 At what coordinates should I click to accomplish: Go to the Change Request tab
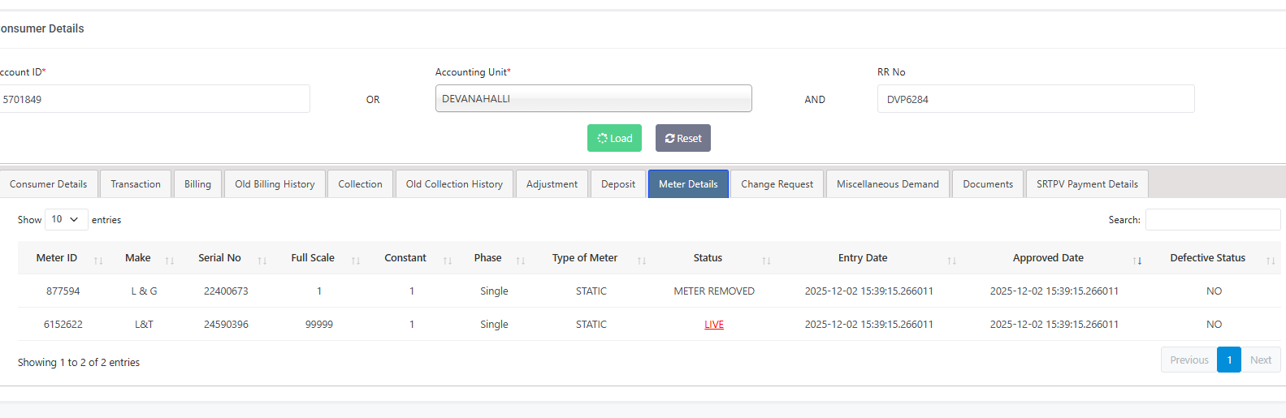(x=777, y=184)
